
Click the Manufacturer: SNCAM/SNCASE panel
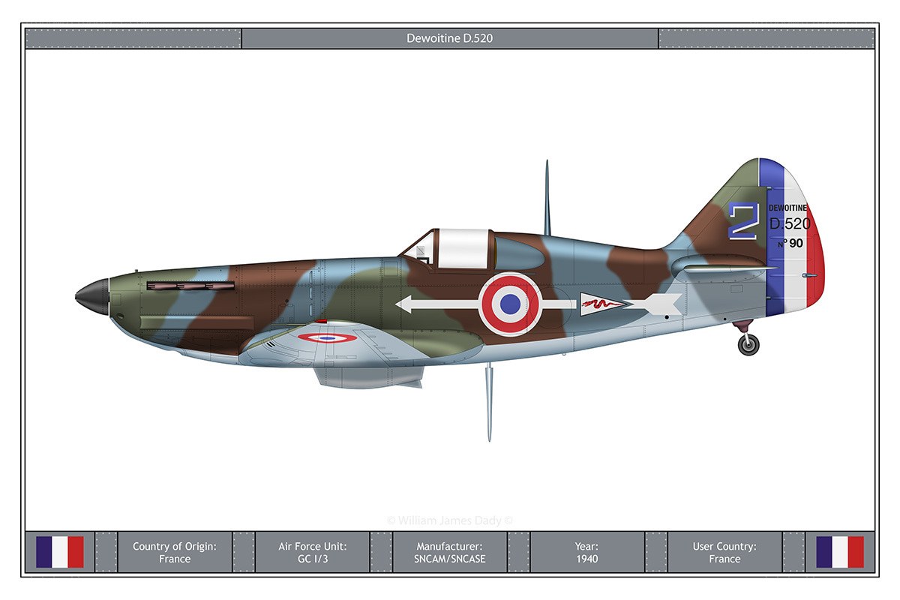click(450, 552)
